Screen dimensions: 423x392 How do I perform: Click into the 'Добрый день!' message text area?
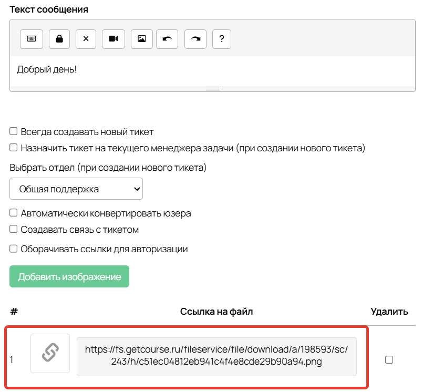pos(210,69)
